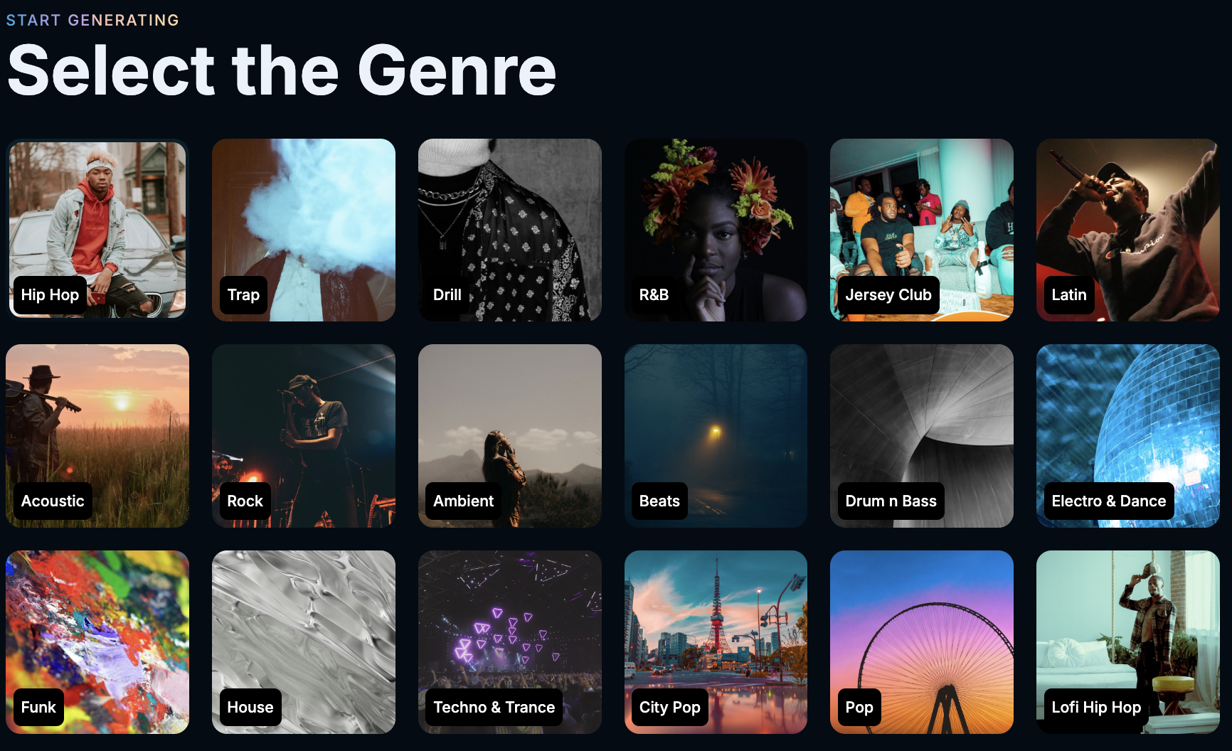Pick the Drill genre thumbnail

click(510, 230)
